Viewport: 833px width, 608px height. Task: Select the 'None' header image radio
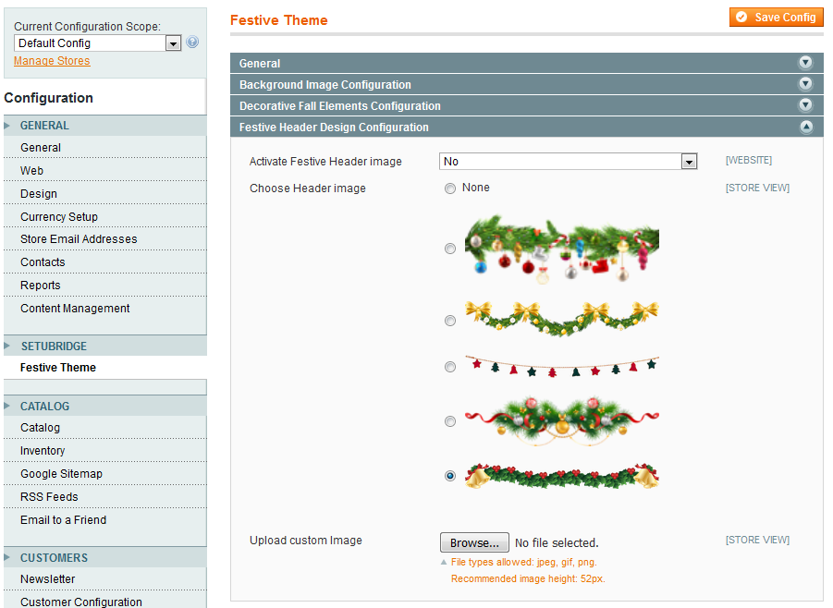pos(450,188)
